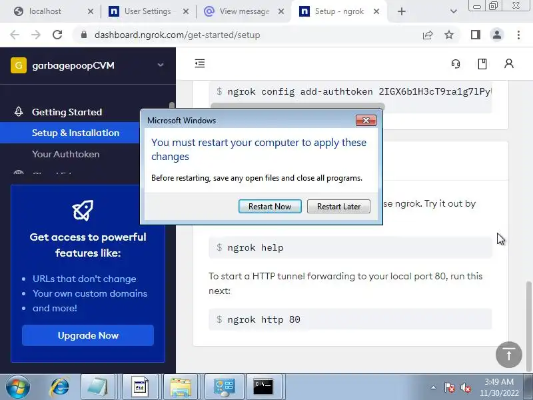The height and width of the screenshot is (400, 533).
Task: Click the scroll-to-top round button
Action: (509, 355)
